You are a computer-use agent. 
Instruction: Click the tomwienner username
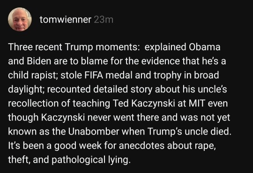click(x=65, y=20)
